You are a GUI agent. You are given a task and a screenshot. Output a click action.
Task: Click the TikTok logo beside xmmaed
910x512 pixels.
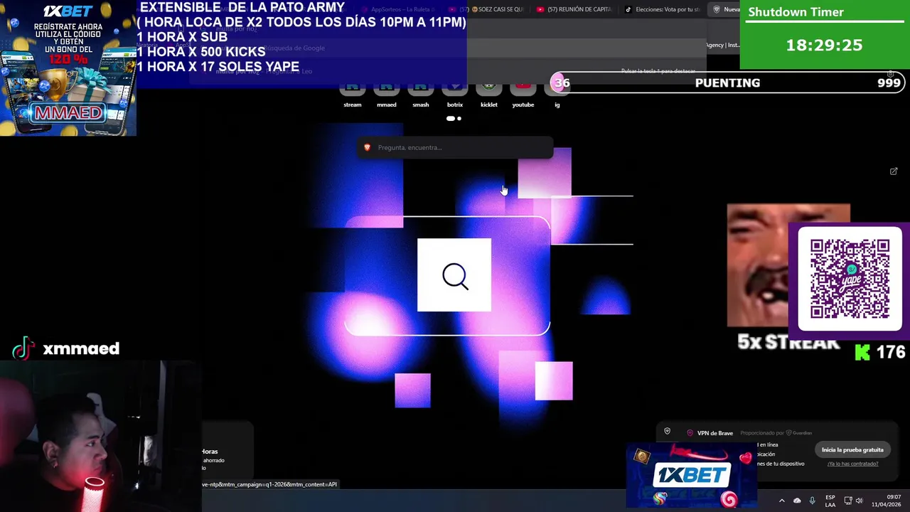(23, 348)
